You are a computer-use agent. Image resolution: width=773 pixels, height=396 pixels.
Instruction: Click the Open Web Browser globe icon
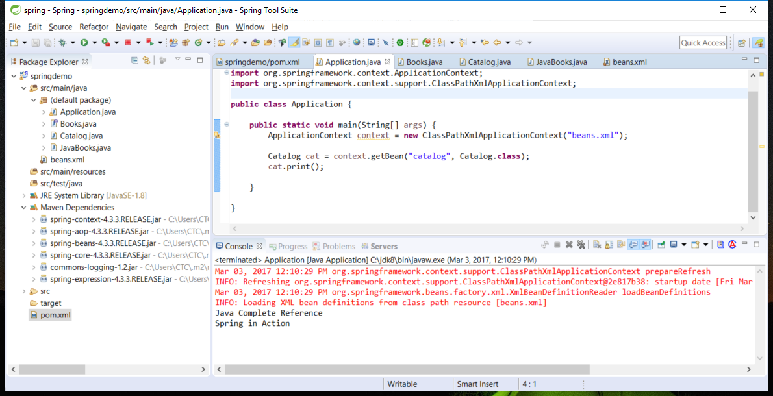point(357,42)
